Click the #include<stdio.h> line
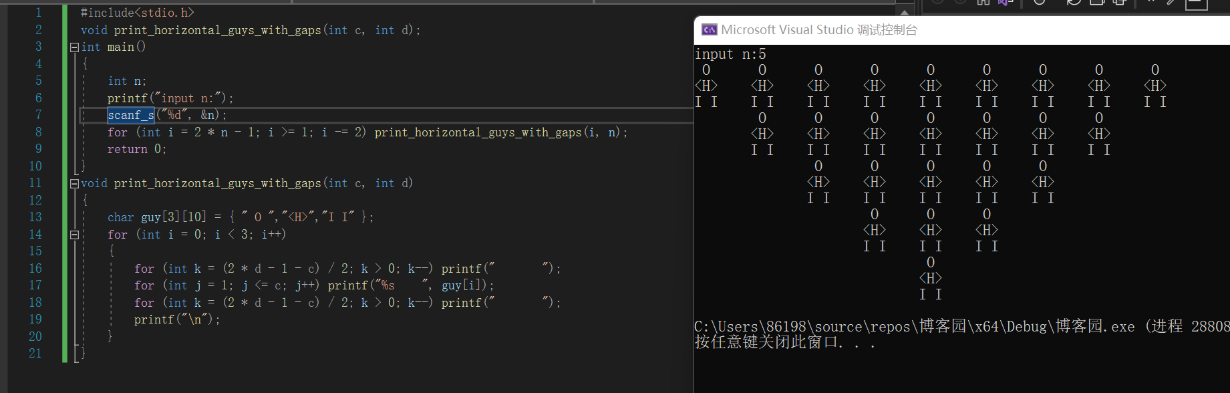This screenshot has height=393, width=1230. [x=138, y=13]
